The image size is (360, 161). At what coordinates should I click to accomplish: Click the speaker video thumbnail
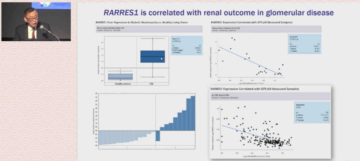point(36,22)
